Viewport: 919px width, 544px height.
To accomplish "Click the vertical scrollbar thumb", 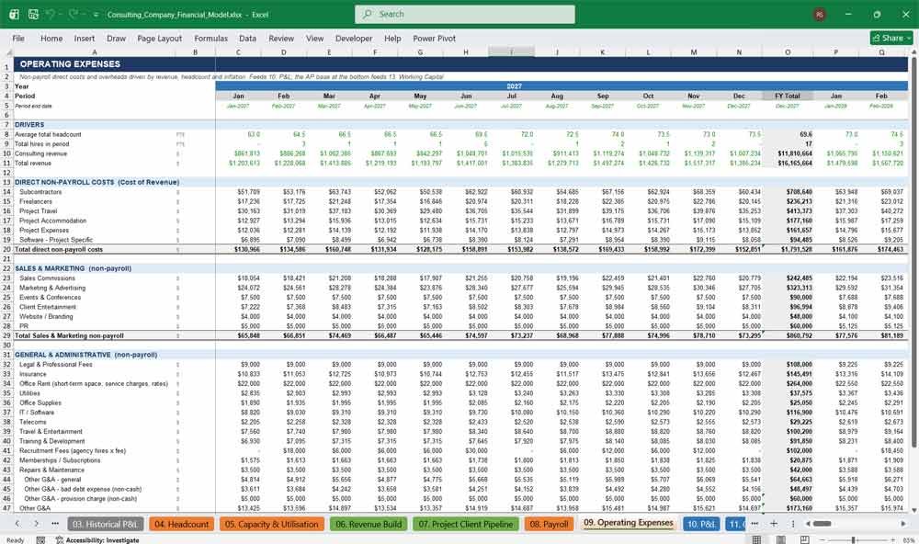I will pyautogui.click(x=913, y=253).
